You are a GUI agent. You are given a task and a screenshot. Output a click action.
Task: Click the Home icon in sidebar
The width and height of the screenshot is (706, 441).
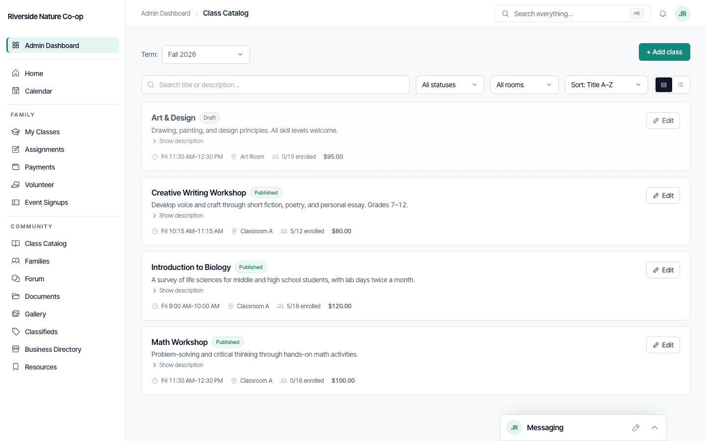click(16, 73)
